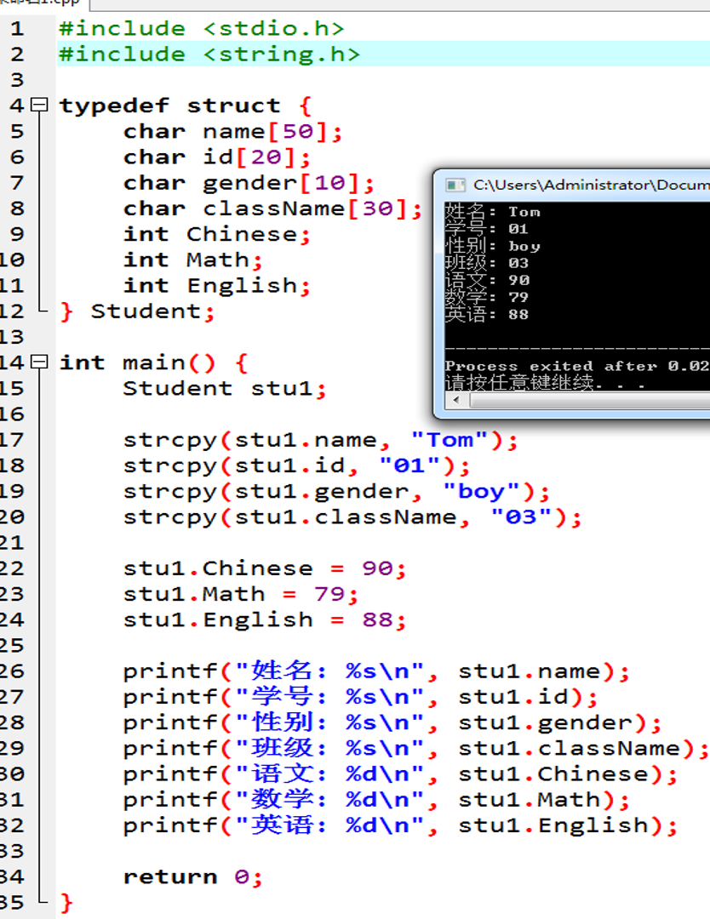Click the return 0 statement

pyautogui.click(x=193, y=876)
